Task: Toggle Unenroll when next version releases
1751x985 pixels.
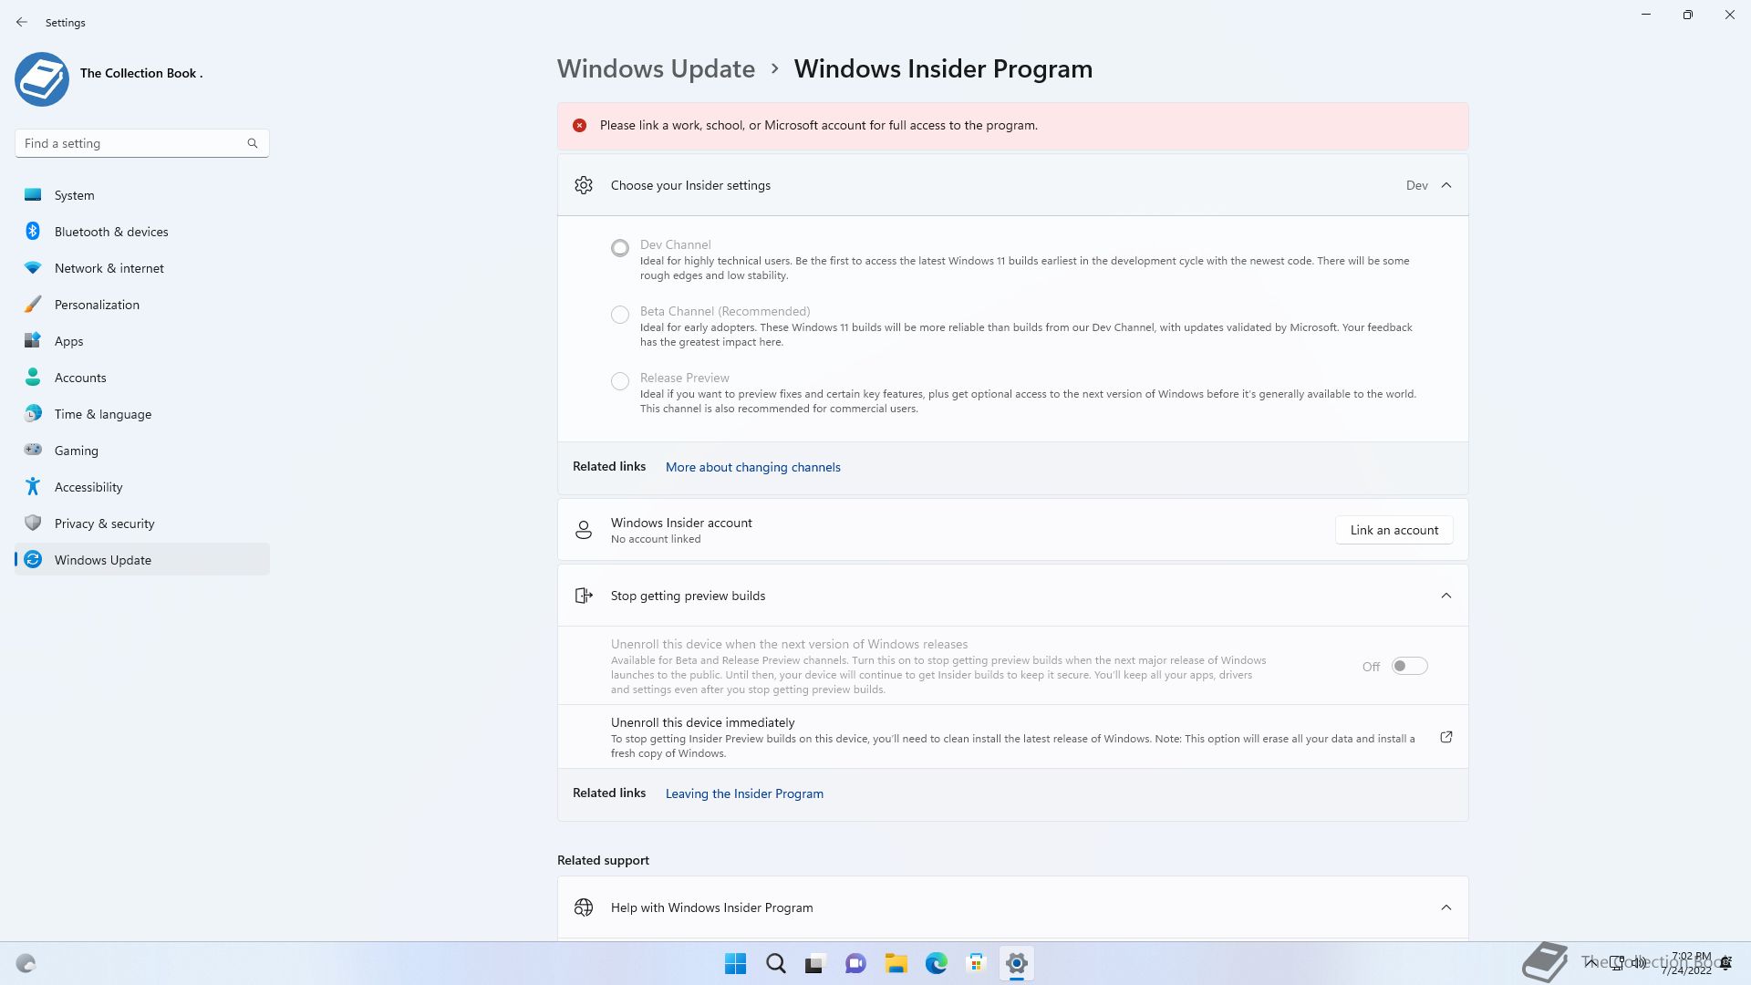Action: [1409, 667]
